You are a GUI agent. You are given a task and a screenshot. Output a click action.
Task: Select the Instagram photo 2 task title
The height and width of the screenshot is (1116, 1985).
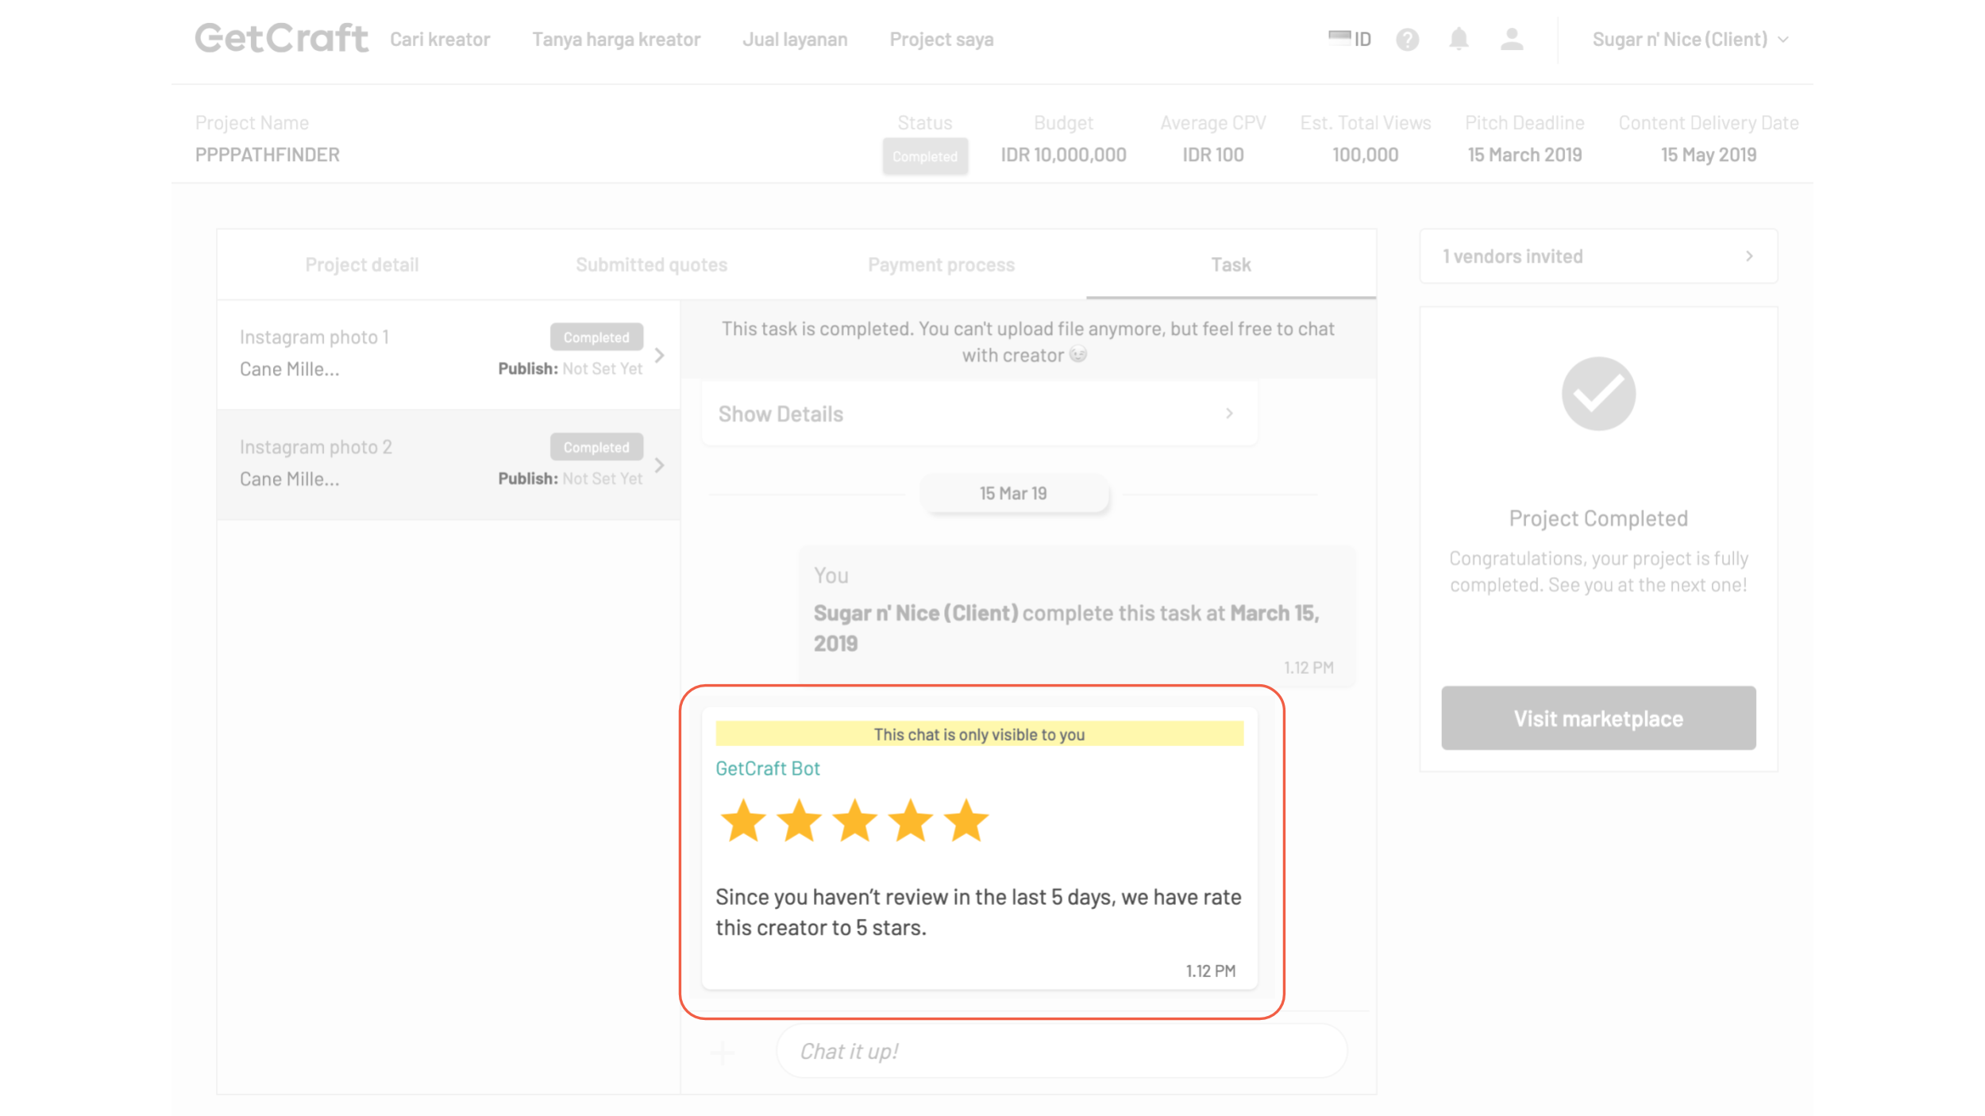pos(316,448)
